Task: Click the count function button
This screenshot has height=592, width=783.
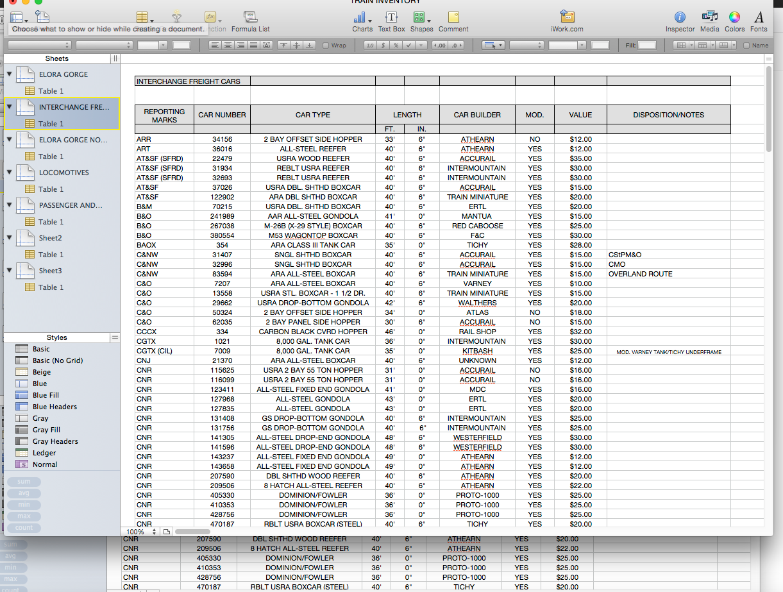Action: click(x=24, y=527)
